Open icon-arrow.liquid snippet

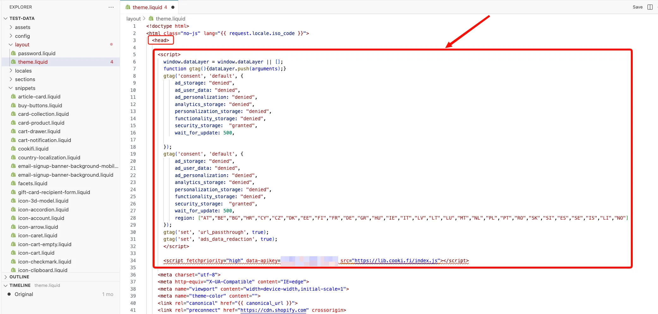[38, 227]
